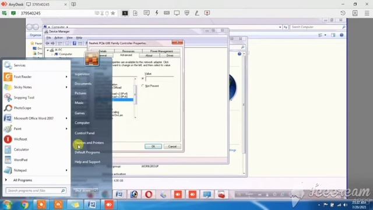The height and width of the screenshot is (210, 373).
Task: Open Device Manager File menu
Action: (x=48, y=37)
